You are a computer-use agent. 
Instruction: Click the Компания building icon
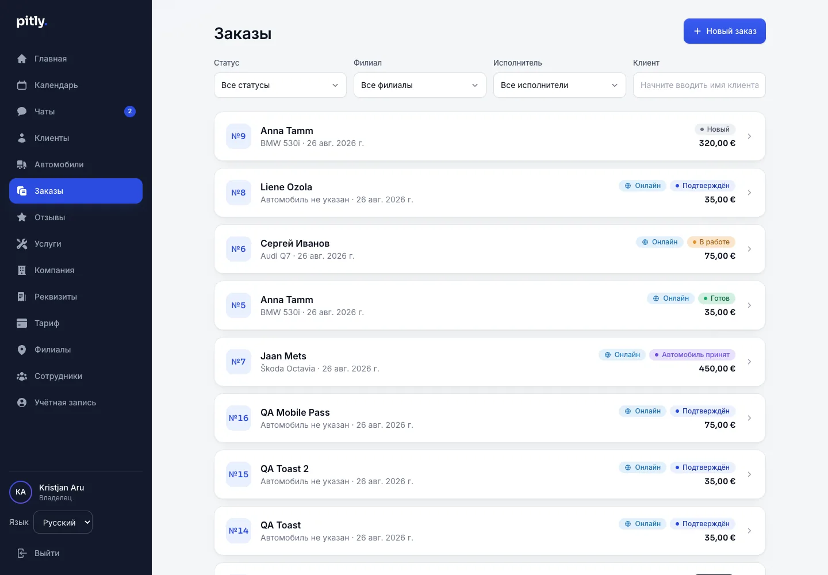coord(22,270)
